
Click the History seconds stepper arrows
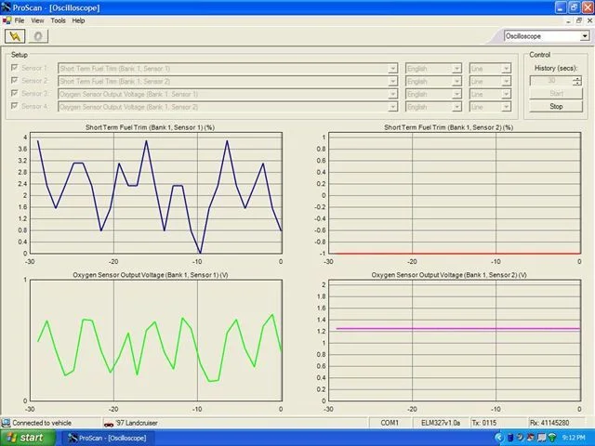click(x=577, y=81)
